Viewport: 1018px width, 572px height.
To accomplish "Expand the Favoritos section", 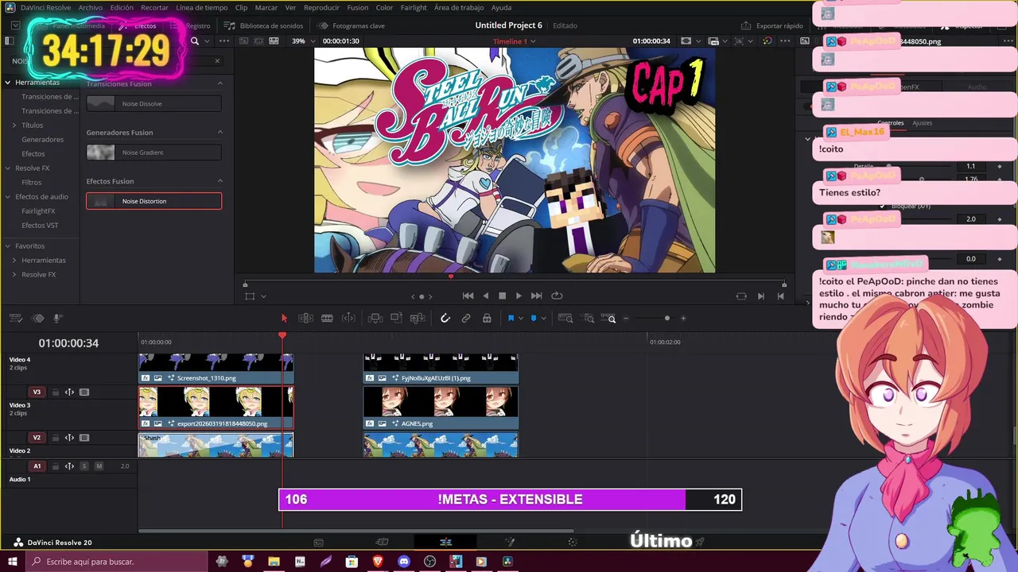I will point(8,246).
